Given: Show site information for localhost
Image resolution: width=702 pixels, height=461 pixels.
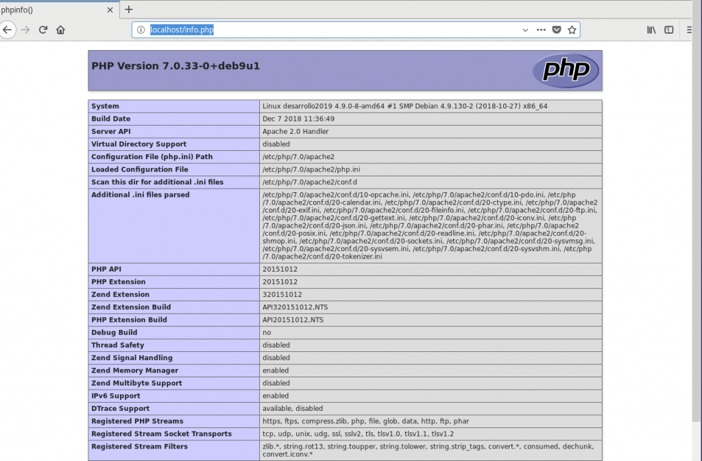Looking at the screenshot, I should 141,30.
